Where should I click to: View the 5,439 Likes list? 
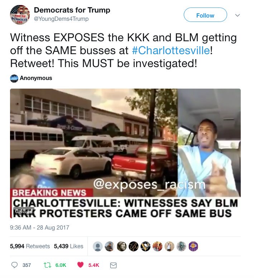tap(68, 246)
